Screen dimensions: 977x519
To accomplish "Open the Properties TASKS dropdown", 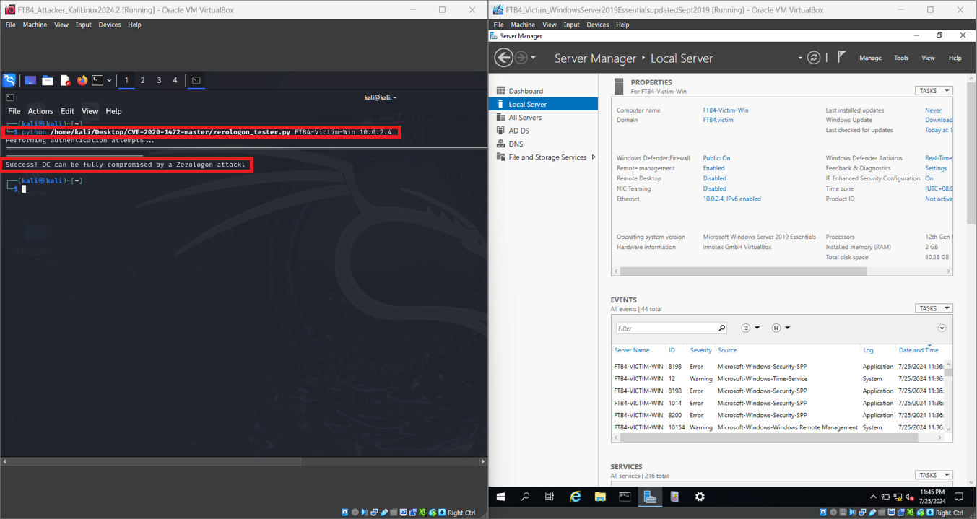I will [x=934, y=91].
